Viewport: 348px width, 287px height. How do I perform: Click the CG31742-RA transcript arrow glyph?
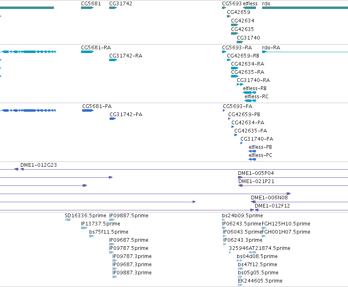tap(113, 60)
